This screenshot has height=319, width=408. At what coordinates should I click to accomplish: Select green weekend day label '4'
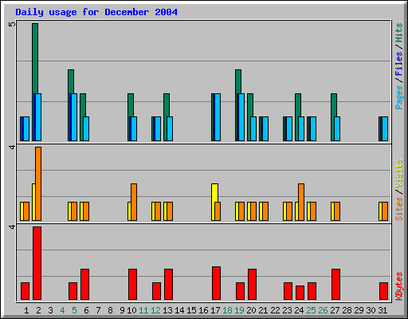point(62,310)
